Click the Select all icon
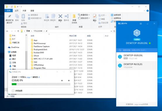 click(x=112, y=15)
